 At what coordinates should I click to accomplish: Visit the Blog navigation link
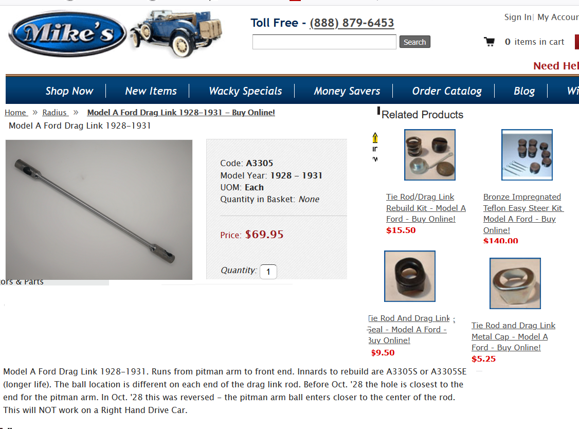[524, 91]
